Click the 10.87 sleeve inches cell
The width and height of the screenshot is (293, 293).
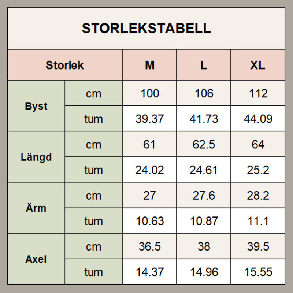[204, 221]
